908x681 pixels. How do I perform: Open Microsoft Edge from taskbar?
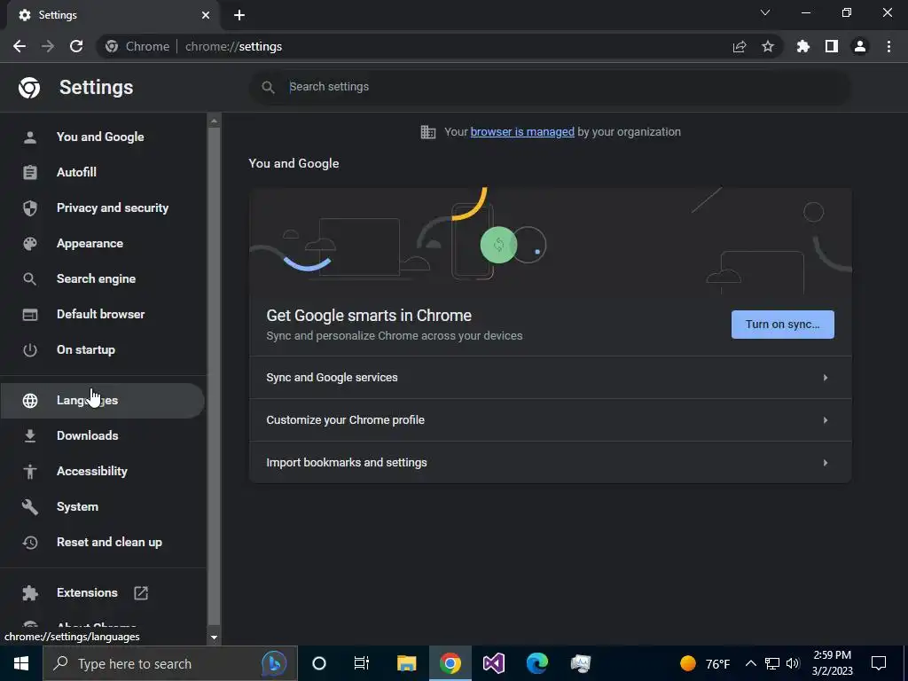pyautogui.click(x=537, y=663)
